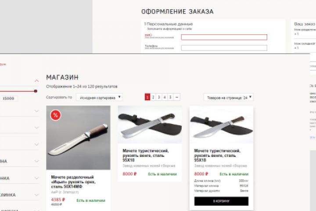Add machete to cart with 'В корзину'
Image resolution: width=316 pixels, height=211 pixels.
coord(221,201)
